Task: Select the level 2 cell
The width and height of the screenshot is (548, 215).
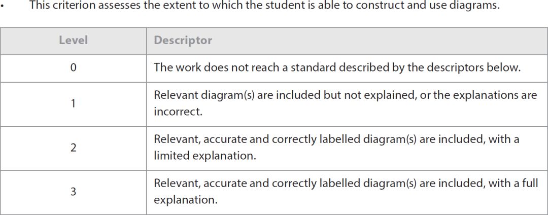Action: click(73, 148)
